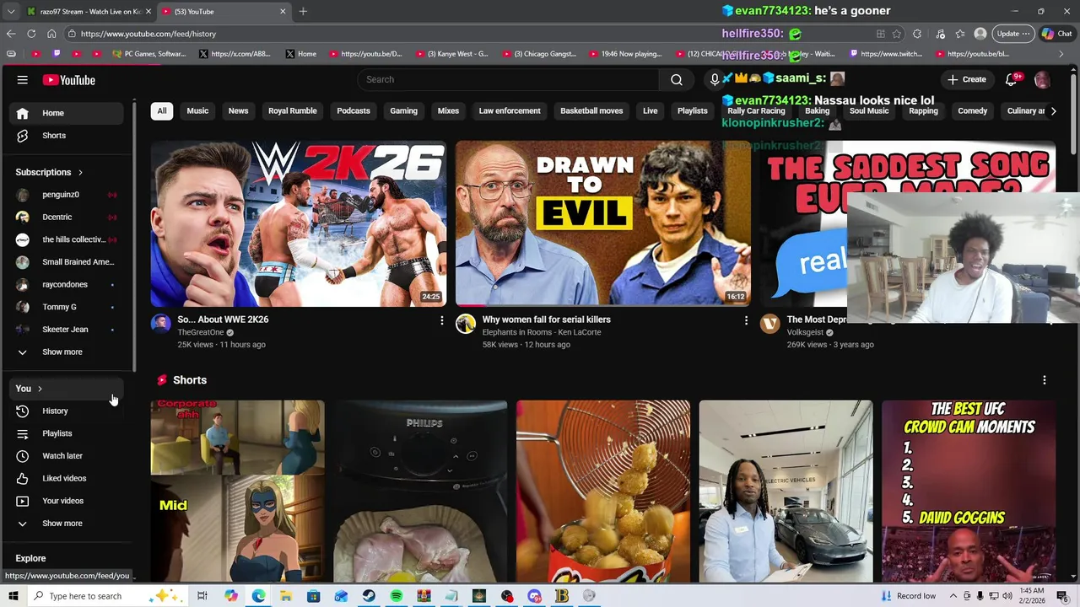1080x607 pixels.
Task: Open Why women fall for serial killers title
Action: [x=546, y=320]
